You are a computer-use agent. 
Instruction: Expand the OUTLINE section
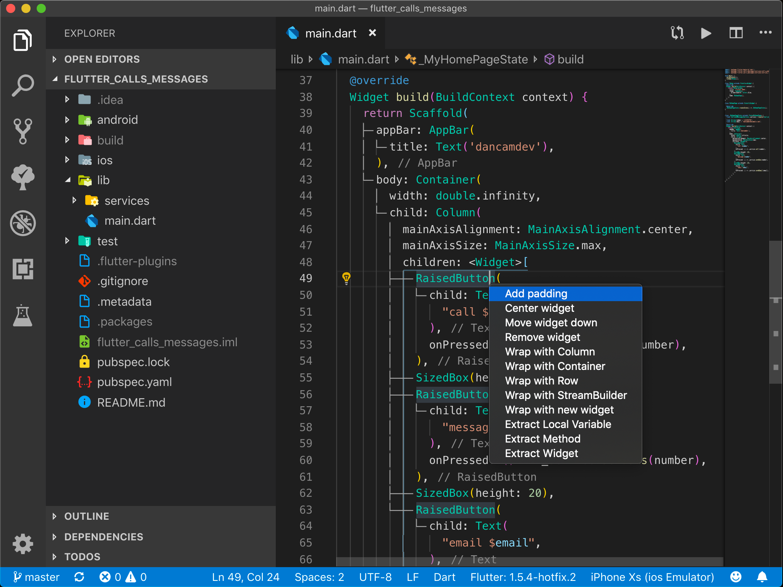(x=87, y=516)
